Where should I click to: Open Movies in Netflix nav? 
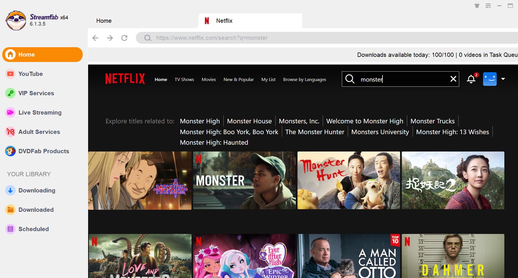click(x=209, y=80)
